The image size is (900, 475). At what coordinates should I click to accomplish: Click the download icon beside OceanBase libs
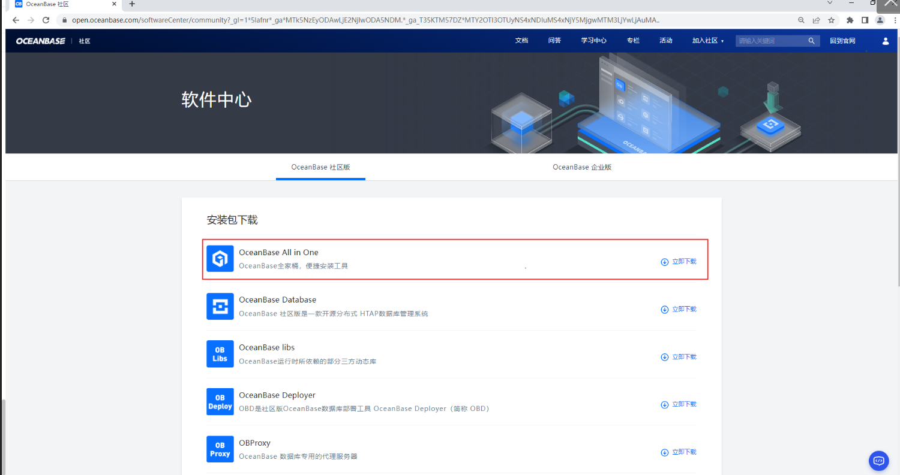click(x=664, y=357)
